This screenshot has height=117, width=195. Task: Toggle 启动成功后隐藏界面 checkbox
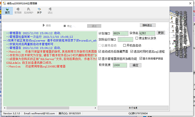100,51
